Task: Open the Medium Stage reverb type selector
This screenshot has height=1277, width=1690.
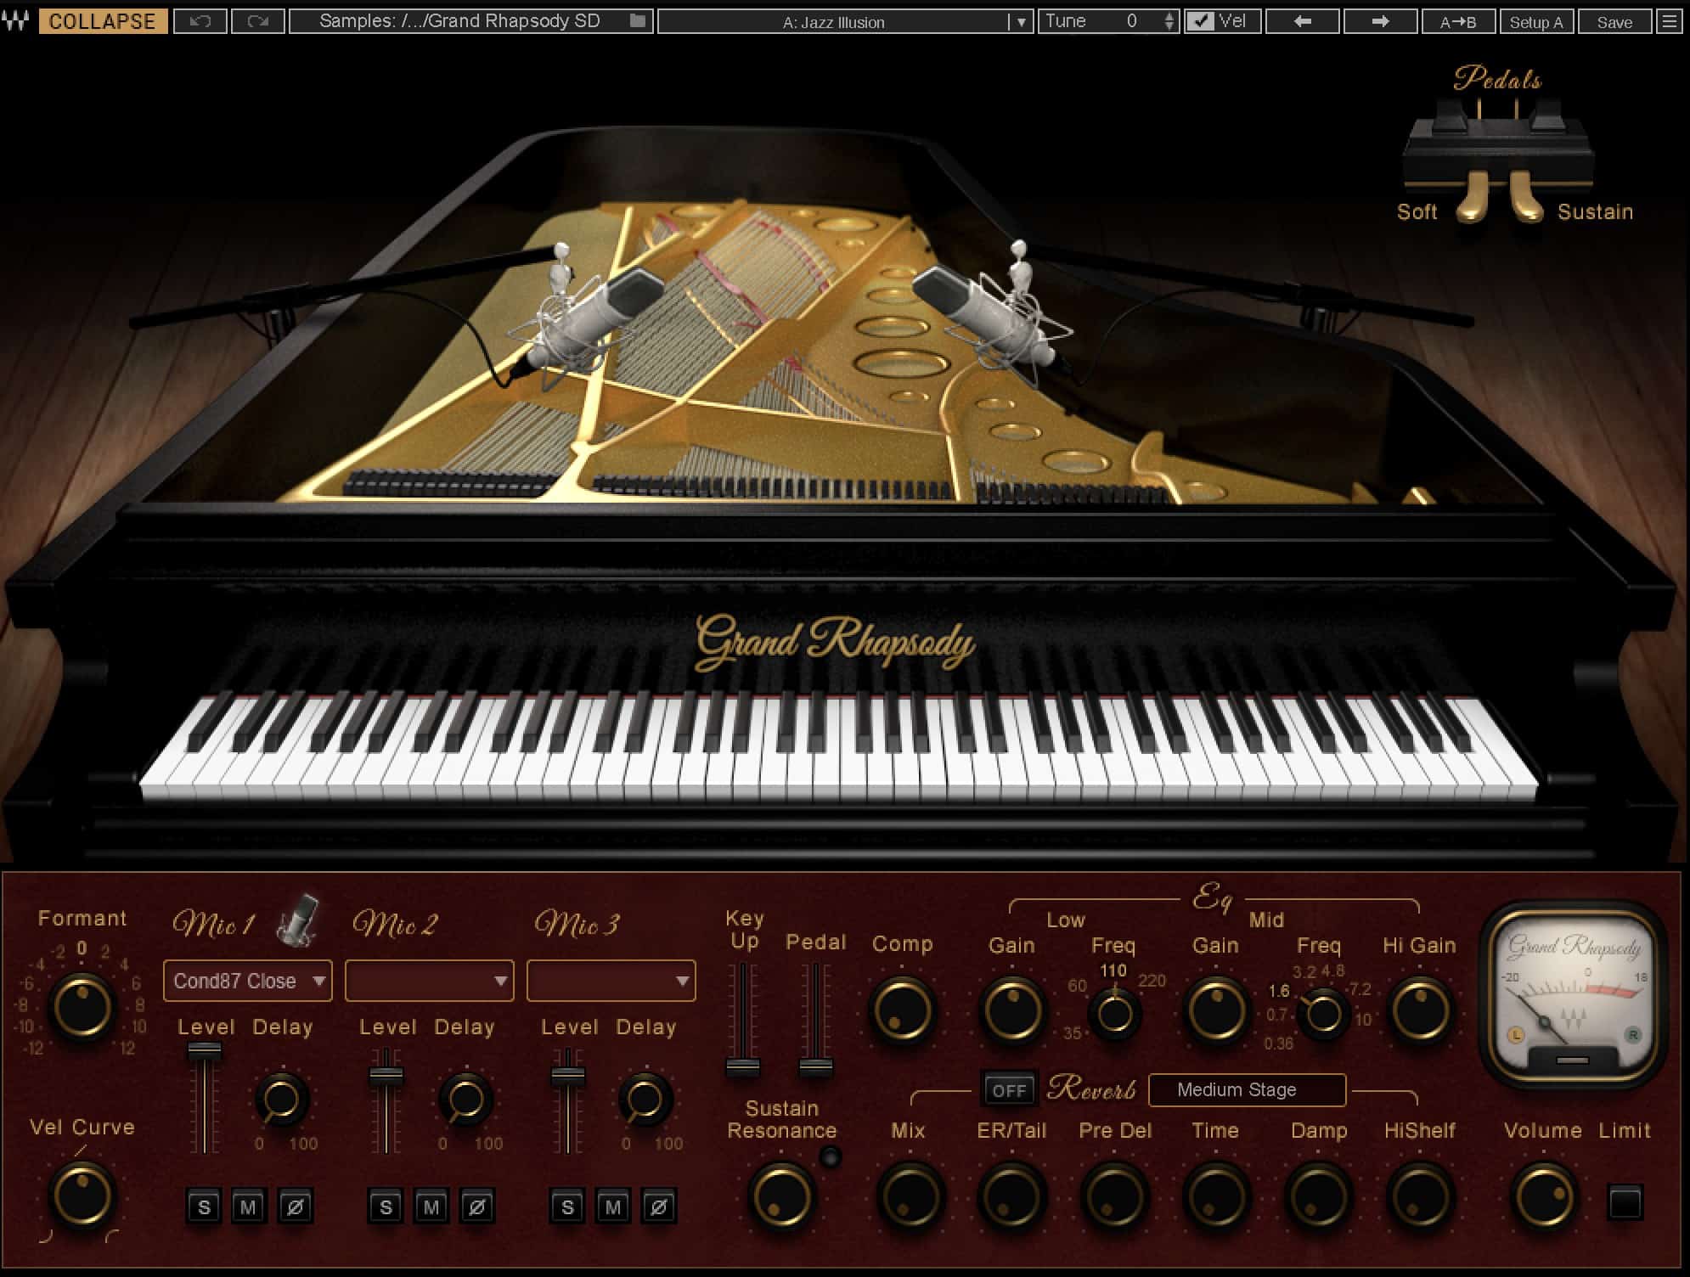Action: click(1247, 1089)
